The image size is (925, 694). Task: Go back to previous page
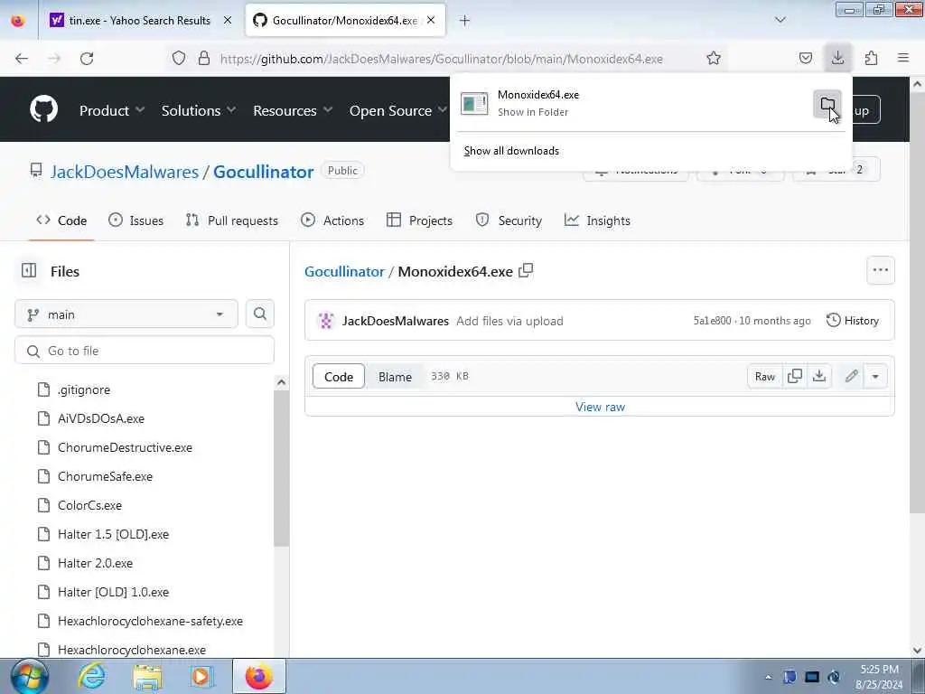click(22, 59)
